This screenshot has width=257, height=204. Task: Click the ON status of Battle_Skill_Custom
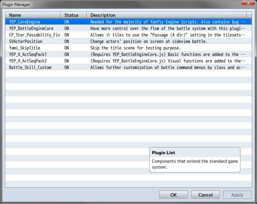tap(67, 67)
